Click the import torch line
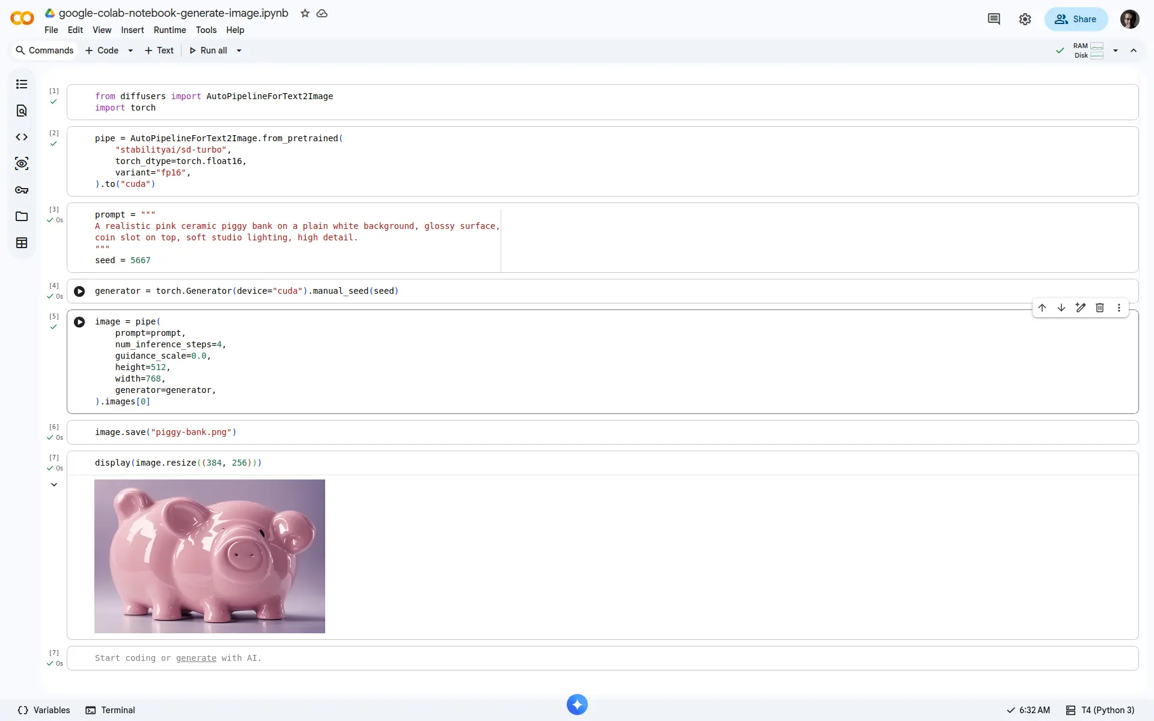This screenshot has width=1154, height=721. pos(125,108)
